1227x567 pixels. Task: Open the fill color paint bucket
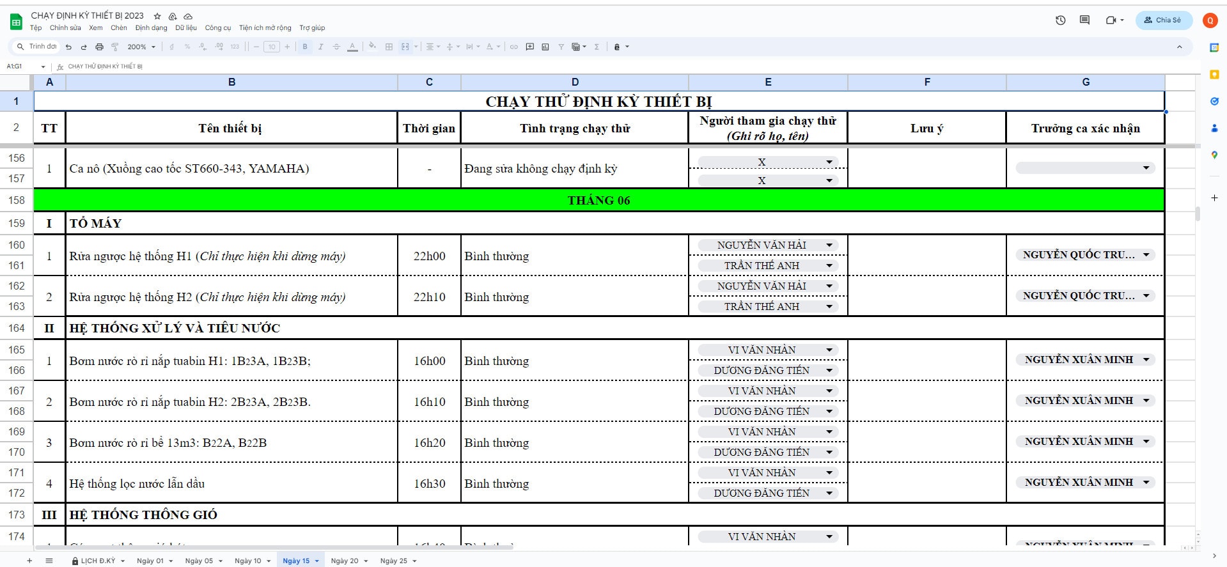(372, 47)
